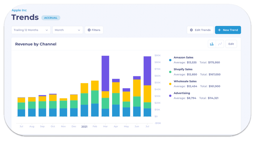Click the yellow Jun wholesale bar segment
This screenshot has width=255, height=143.
(x=137, y=88)
